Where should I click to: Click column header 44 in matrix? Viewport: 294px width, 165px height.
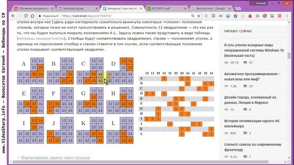pyautogui.click(x=211, y=73)
